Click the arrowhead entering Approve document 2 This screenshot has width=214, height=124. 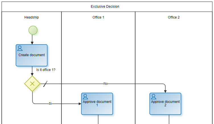pos(165,91)
